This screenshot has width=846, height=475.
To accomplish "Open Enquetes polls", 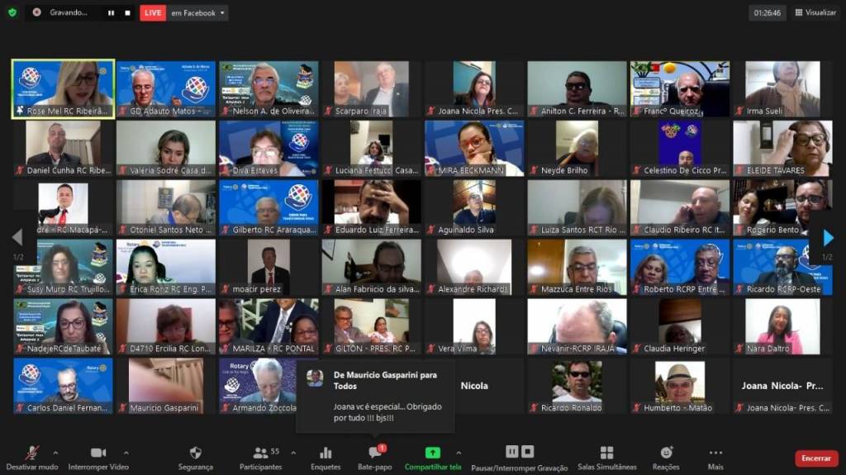I will [x=326, y=456].
